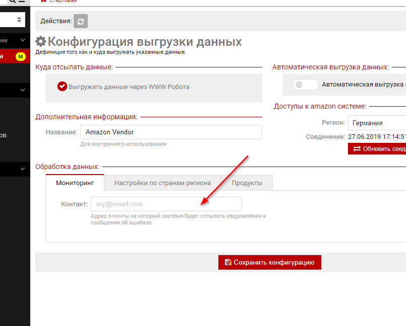Collapse the top sidebar section chevron
The image size is (406, 326).
(x=23, y=40)
